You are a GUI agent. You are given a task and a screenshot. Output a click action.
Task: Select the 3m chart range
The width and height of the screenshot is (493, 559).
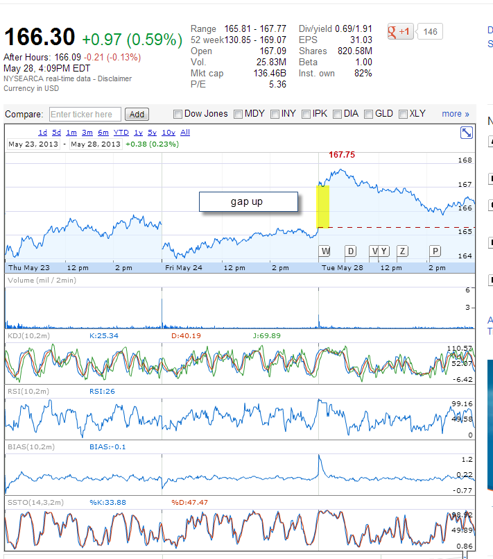pyautogui.click(x=87, y=133)
